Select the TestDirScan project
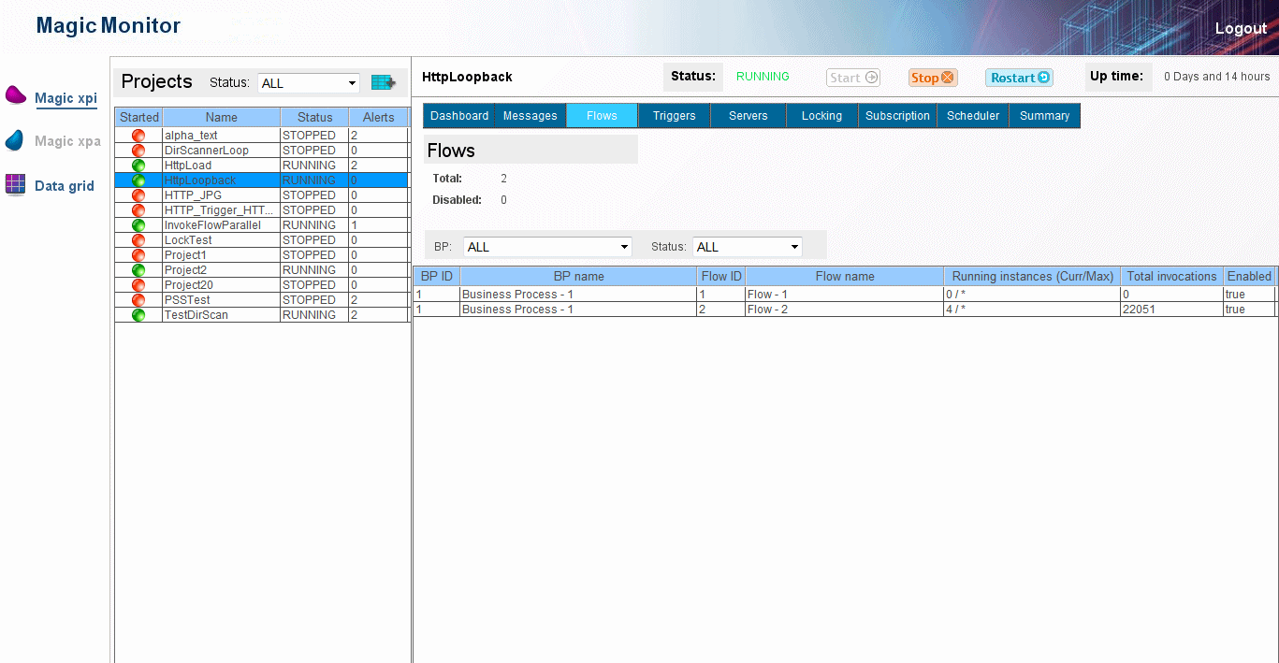The height and width of the screenshot is (663, 1279). click(262, 315)
